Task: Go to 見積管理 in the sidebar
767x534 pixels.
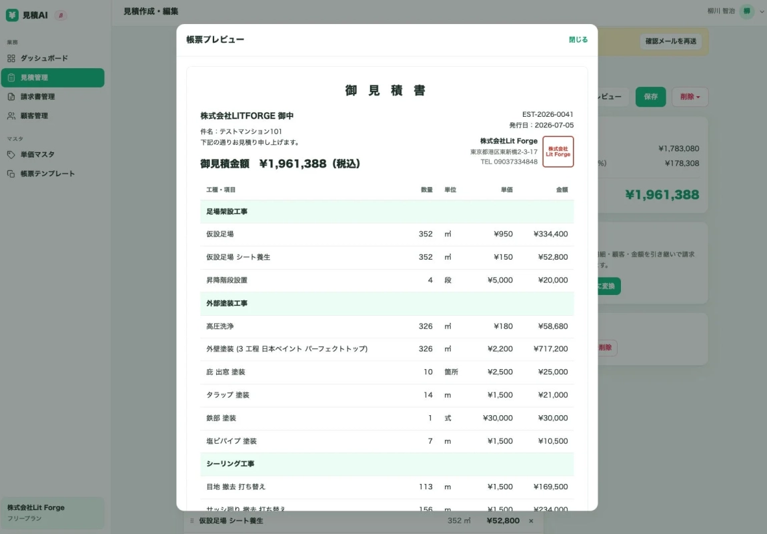Action: click(x=53, y=78)
